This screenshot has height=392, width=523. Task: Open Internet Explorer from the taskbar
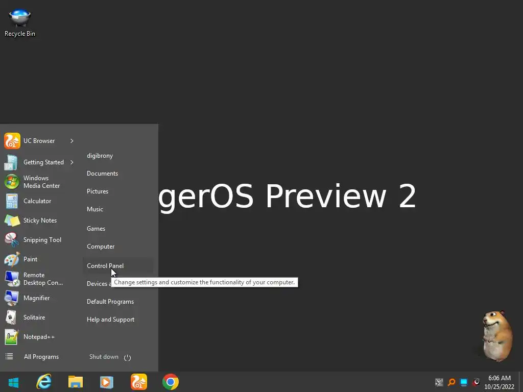coord(44,382)
